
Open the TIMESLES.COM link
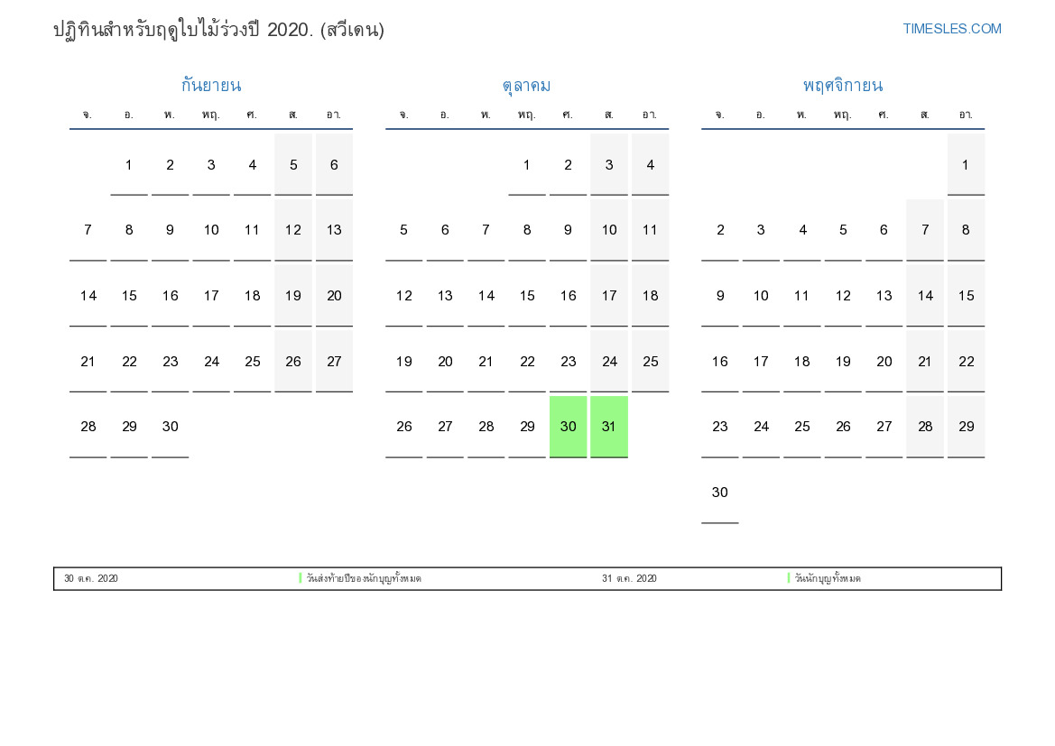(951, 29)
